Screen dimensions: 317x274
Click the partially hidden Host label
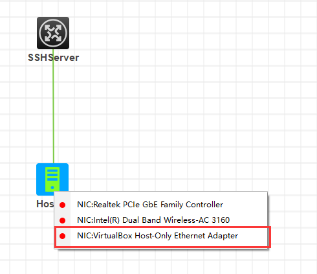tap(45, 204)
